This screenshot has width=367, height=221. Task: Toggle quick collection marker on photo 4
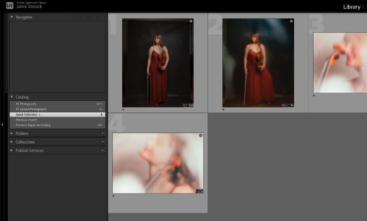point(201,136)
